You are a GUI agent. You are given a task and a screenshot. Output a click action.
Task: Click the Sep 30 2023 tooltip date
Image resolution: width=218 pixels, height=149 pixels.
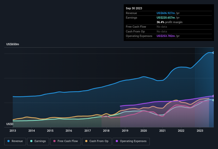coord(134,8)
